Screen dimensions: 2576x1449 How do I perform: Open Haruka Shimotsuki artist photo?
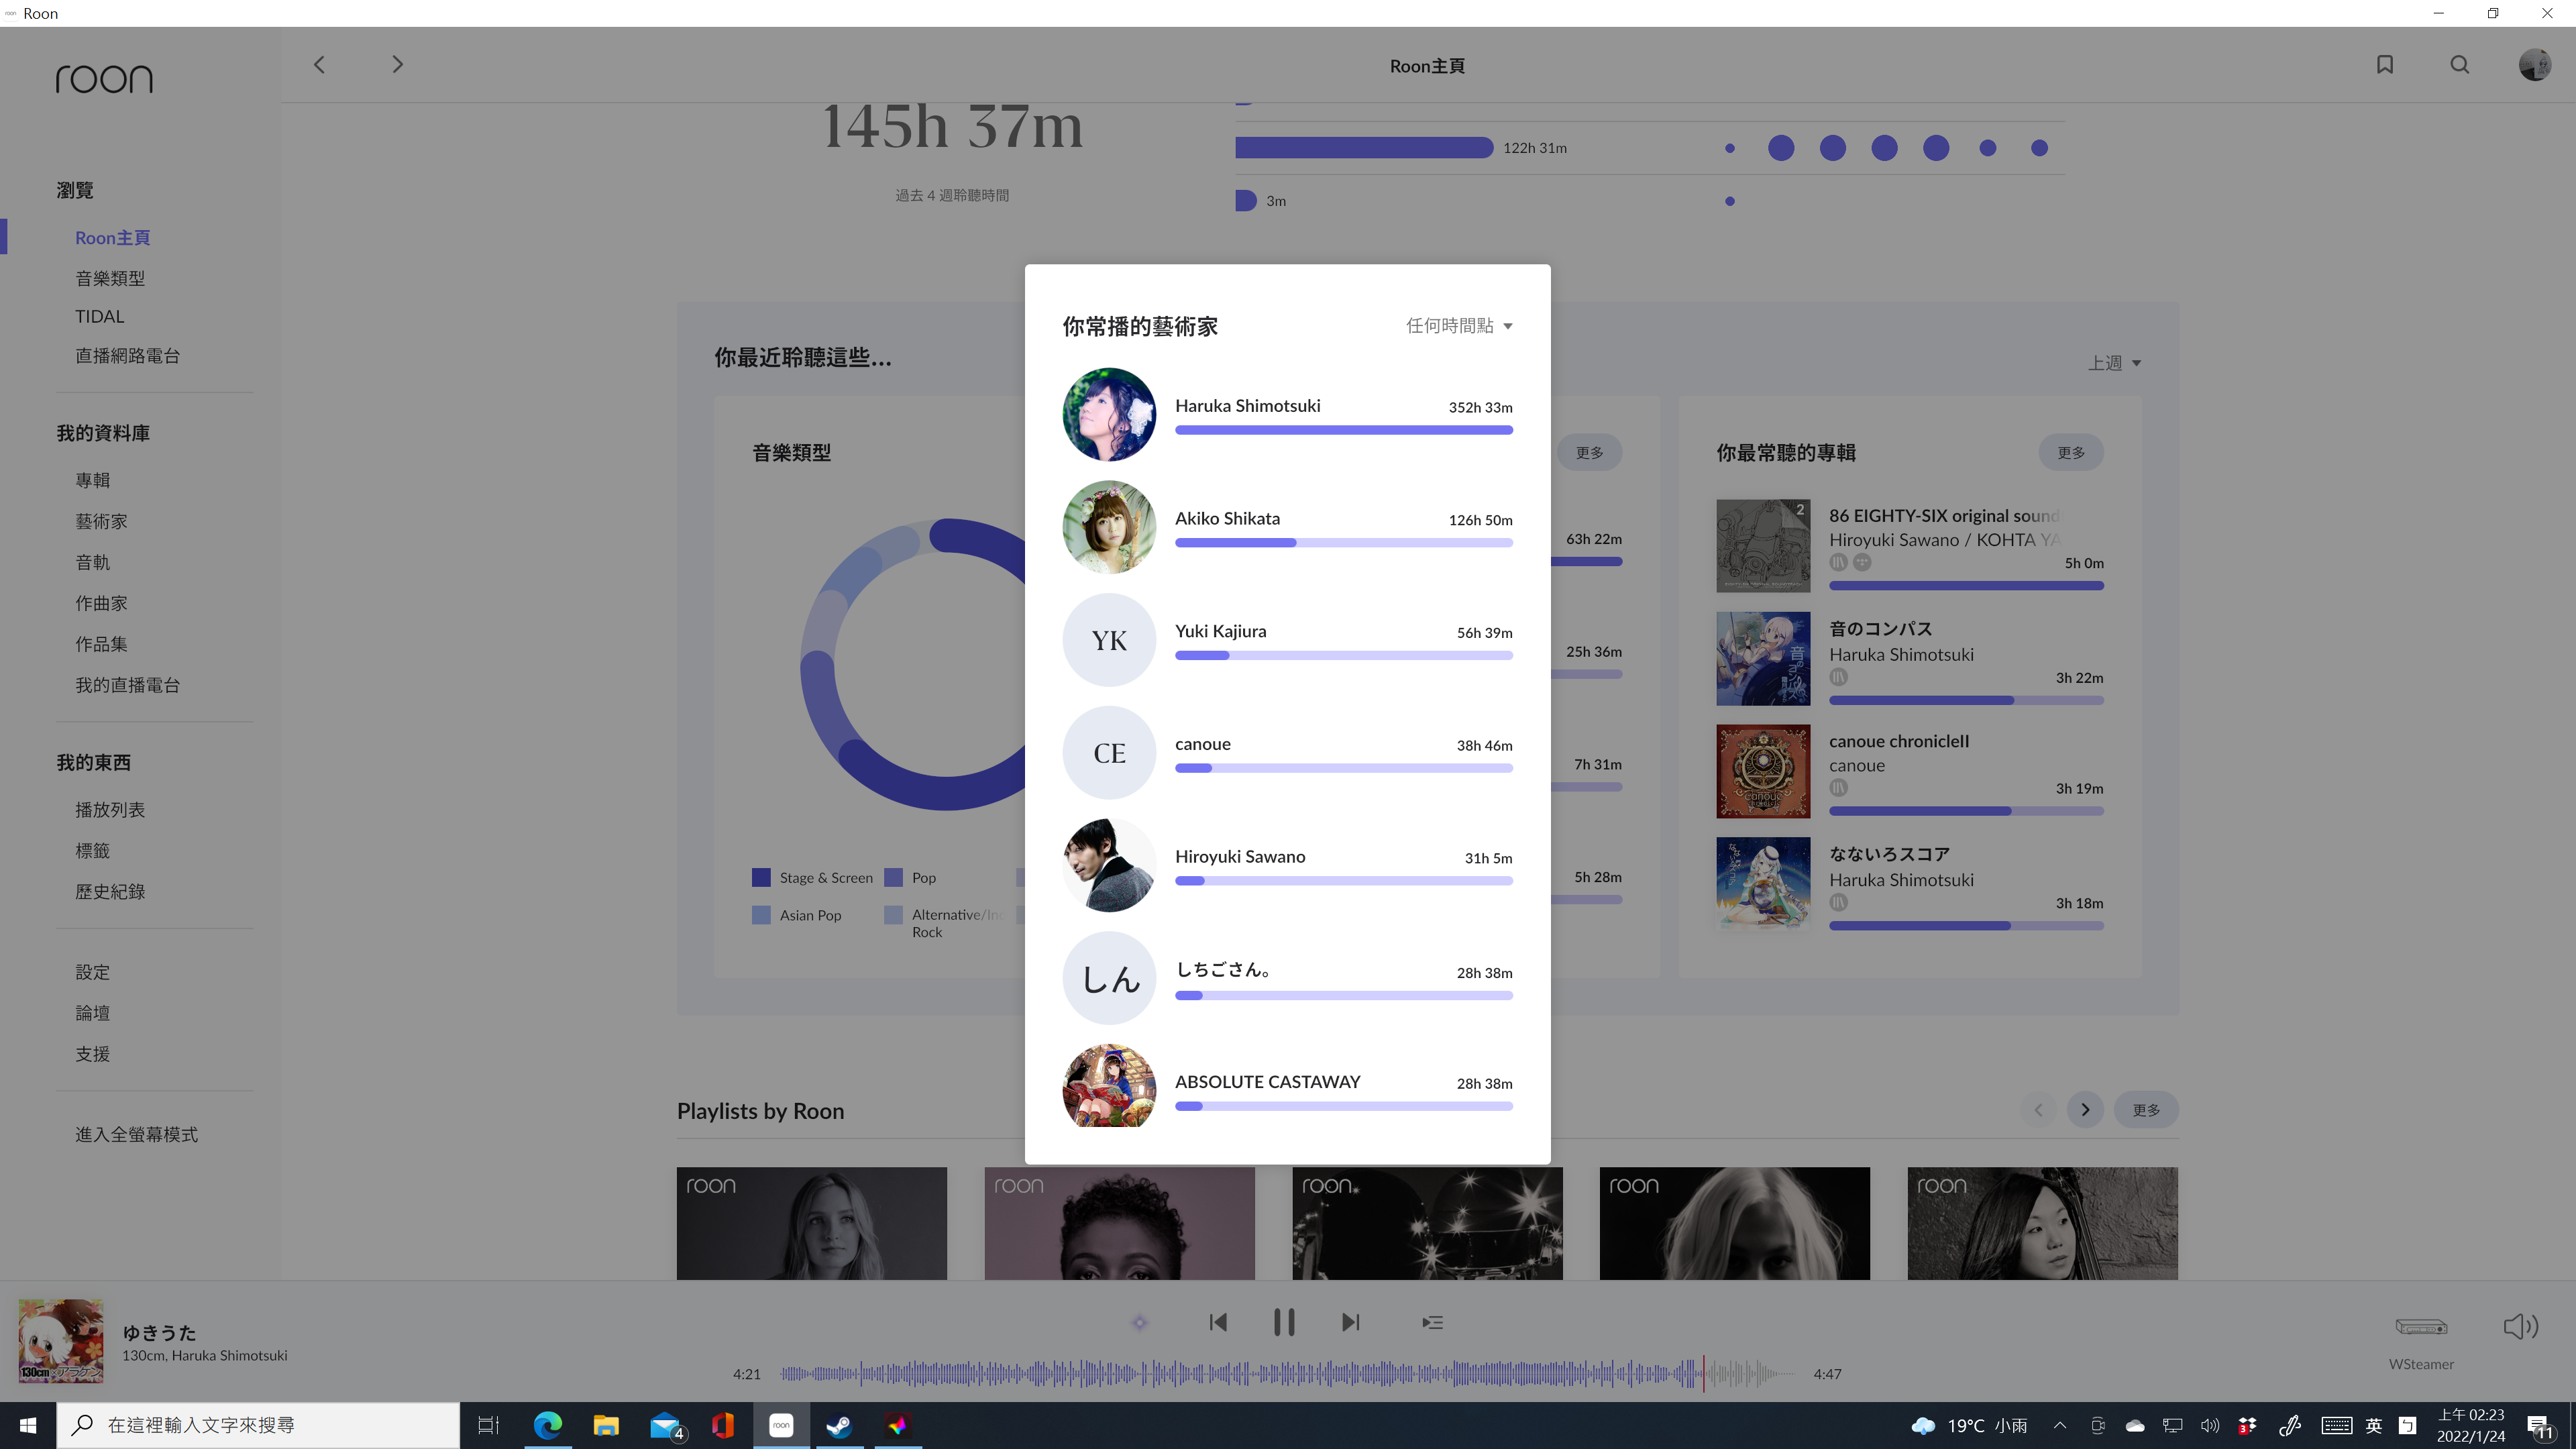point(1109,414)
